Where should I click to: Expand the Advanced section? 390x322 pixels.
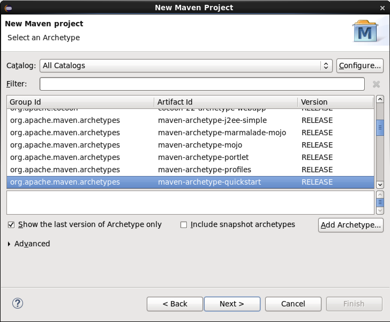(x=9, y=244)
